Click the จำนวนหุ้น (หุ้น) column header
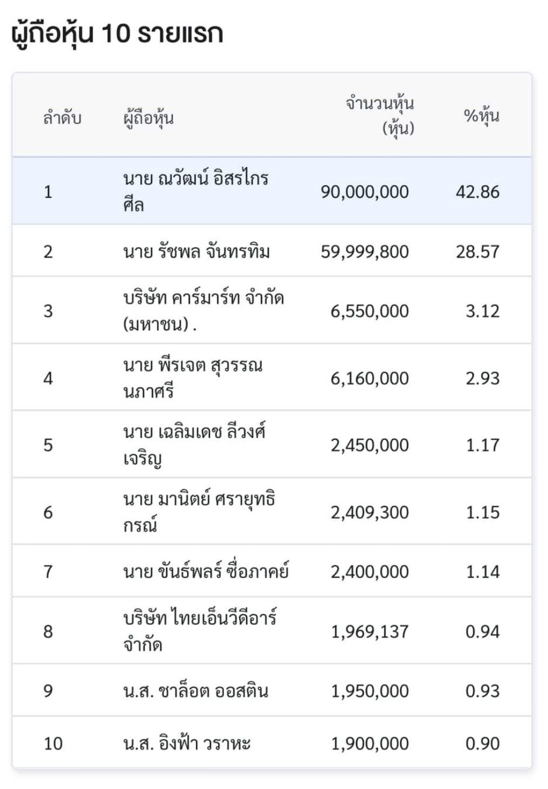The width and height of the screenshot is (548, 789). tap(380, 115)
